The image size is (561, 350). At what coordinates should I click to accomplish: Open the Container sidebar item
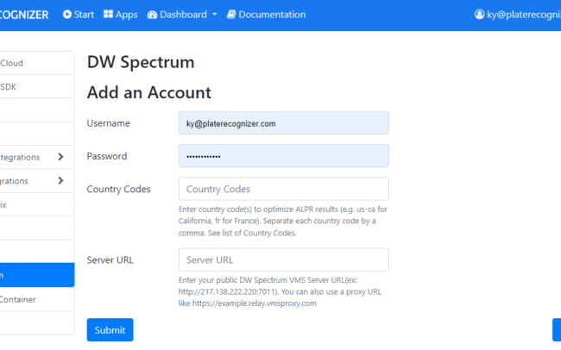37,299
